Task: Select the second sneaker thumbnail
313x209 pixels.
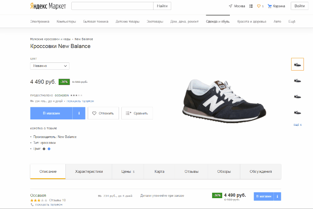Action: (x=298, y=81)
